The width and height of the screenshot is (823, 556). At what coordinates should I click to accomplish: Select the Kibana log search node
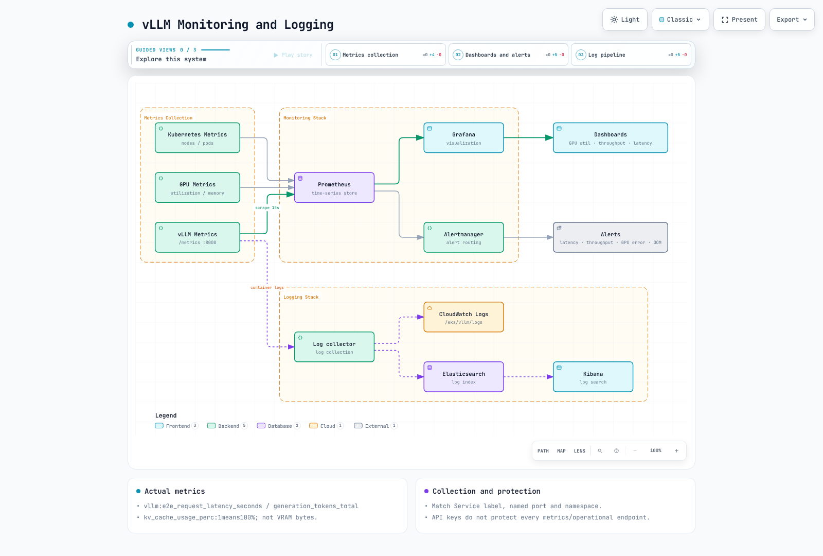(593, 377)
